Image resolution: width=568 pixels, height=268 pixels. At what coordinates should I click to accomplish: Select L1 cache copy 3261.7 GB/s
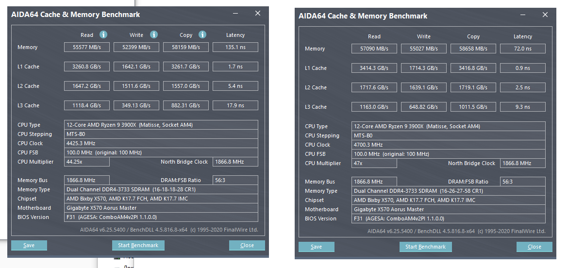(x=186, y=67)
